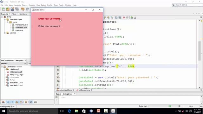The height and width of the screenshot is (114, 203).
Task: Click the New File toolbar icon
Action: [x=3, y=9]
